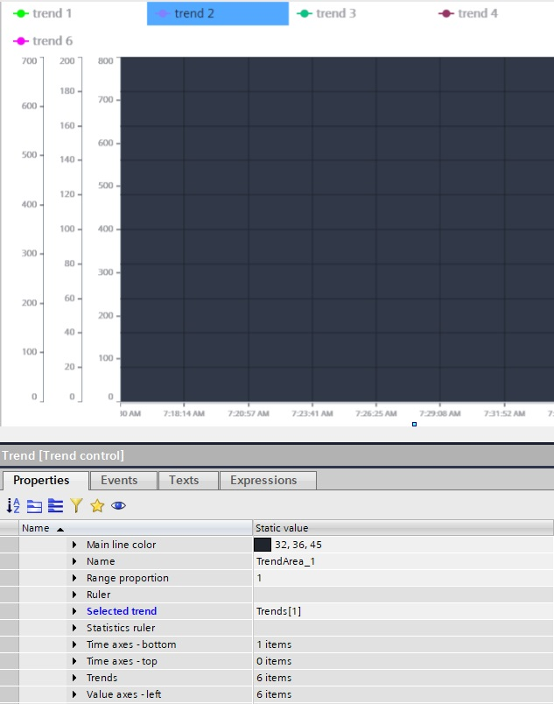Click the 180 label on the value axis
This screenshot has width=554, height=704.
tap(67, 91)
